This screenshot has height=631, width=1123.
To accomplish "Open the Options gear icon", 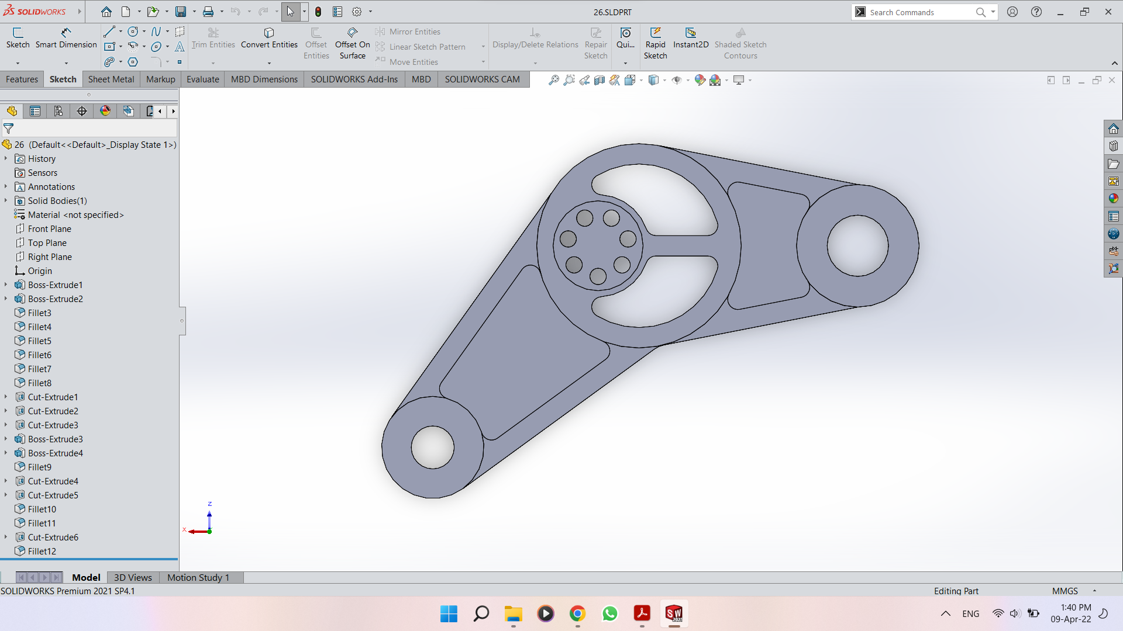I will click(x=357, y=12).
